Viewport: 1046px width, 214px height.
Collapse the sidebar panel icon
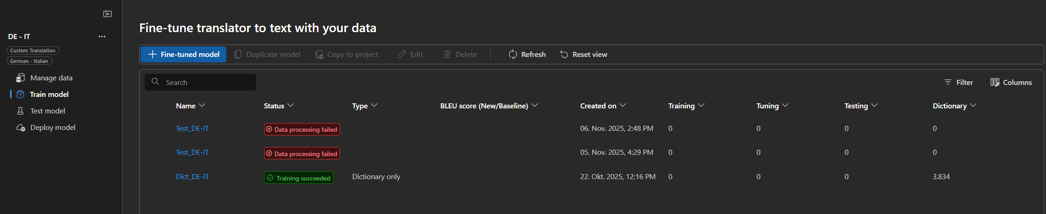click(107, 14)
